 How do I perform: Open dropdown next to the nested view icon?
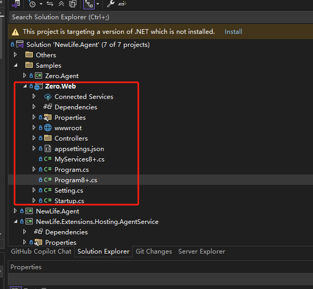(x=98, y=4)
